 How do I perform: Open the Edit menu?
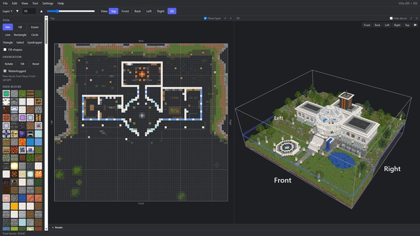15,3
